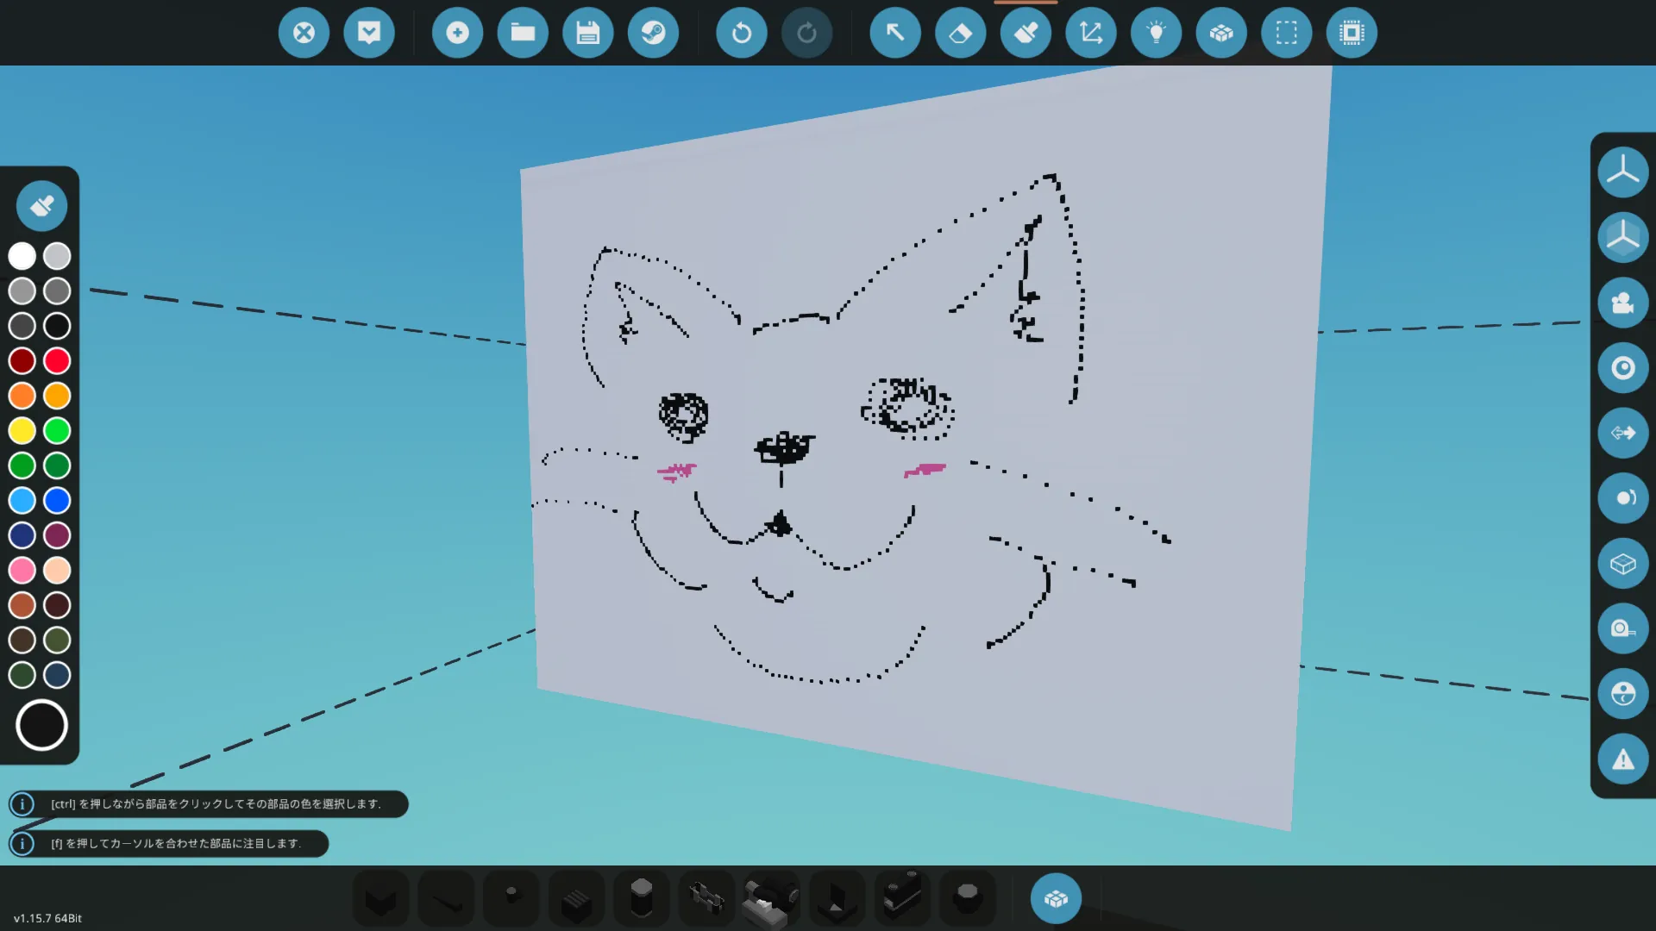
Task: Pick the pink color swatch
Action: [x=22, y=570]
